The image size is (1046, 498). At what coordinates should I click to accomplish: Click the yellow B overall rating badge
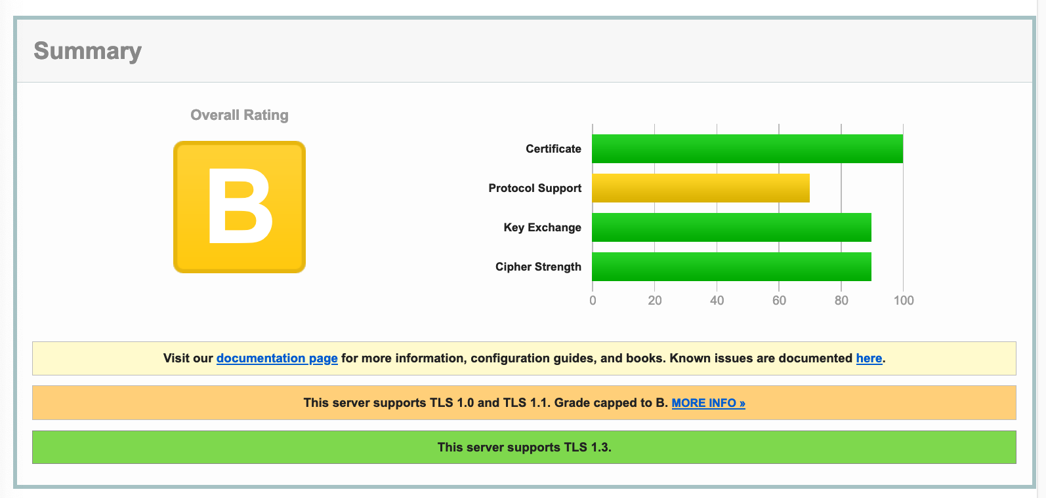pos(240,207)
